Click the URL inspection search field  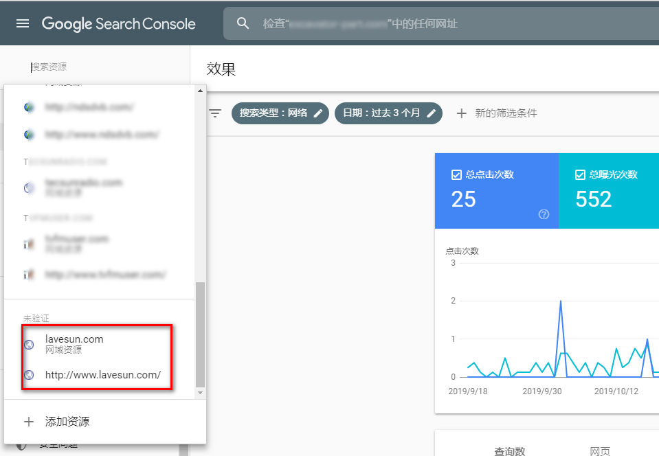tap(441, 23)
